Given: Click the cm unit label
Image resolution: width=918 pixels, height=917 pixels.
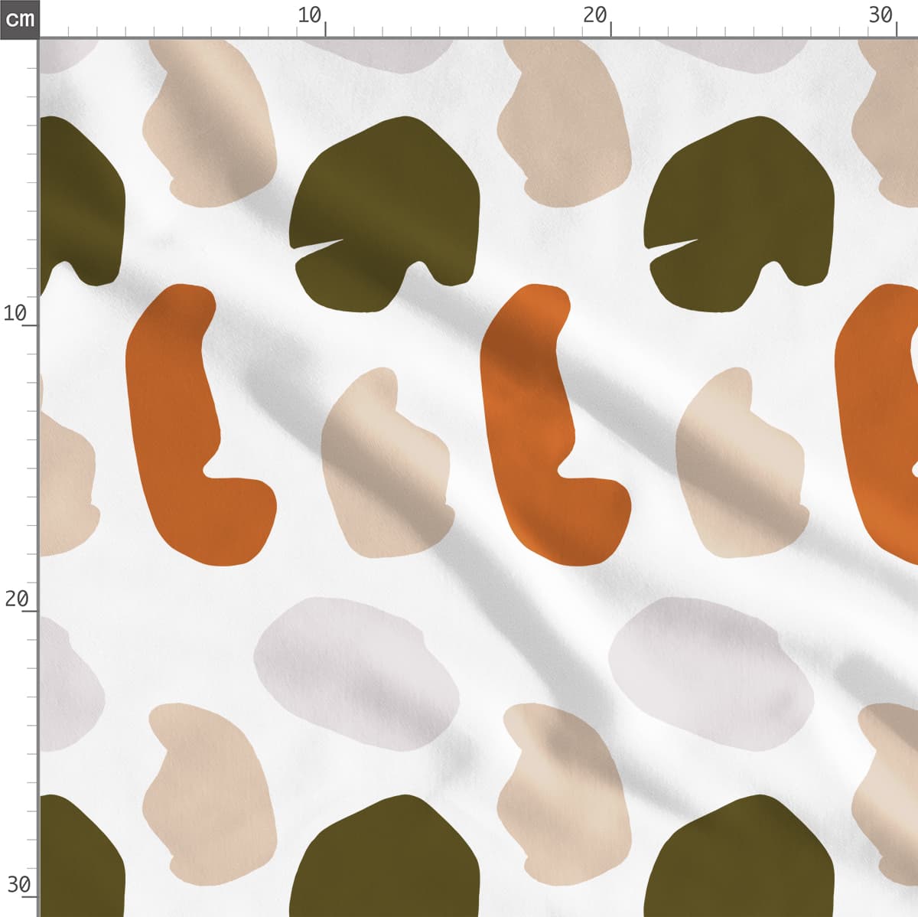Looking at the screenshot, I should click(x=19, y=18).
